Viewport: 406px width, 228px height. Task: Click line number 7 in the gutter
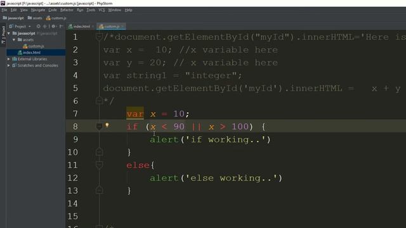[75, 114]
